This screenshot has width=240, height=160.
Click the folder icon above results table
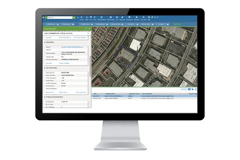[x=193, y=89]
